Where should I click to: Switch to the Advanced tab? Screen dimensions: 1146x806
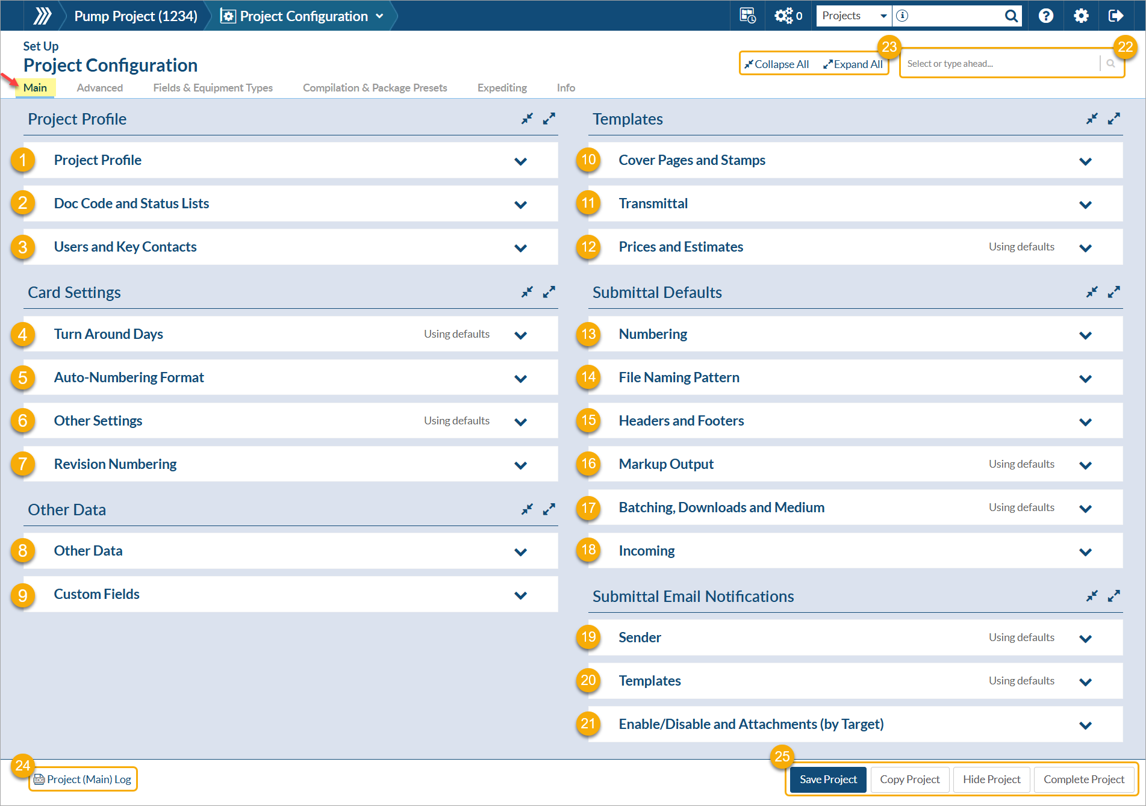[100, 88]
